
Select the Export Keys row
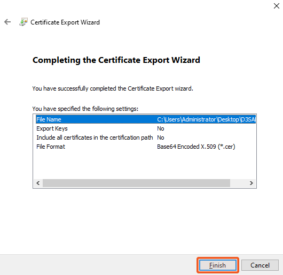pos(146,128)
